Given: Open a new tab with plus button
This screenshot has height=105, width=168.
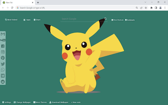Looking at the screenshot, I should [x=38, y=2].
